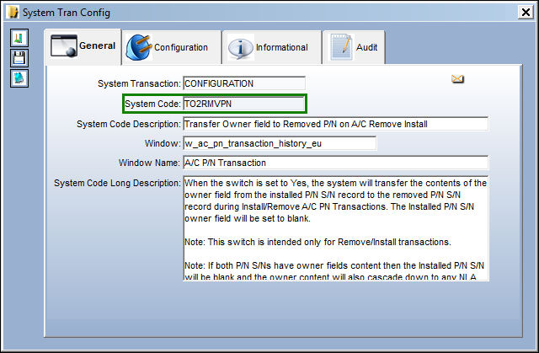Click the envelope mail icon
Viewport: 539px width, 353px height.
(x=457, y=79)
